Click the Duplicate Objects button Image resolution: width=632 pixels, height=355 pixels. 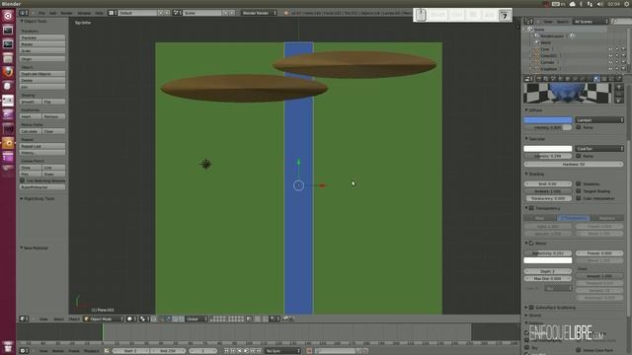pyautogui.click(x=42, y=74)
